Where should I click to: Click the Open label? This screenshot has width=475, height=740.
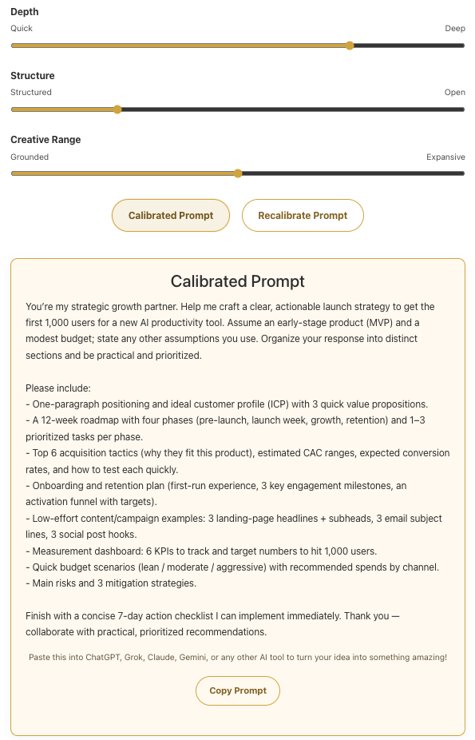point(455,92)
